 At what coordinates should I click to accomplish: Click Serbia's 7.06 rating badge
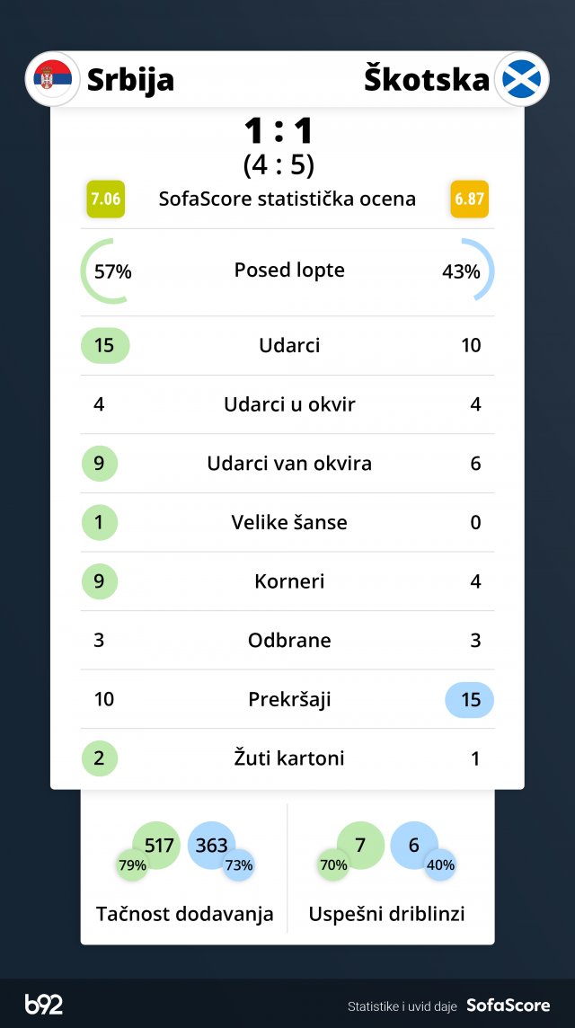105,199
